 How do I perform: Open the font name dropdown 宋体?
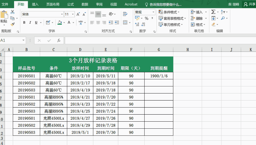[x=42, y=14]
